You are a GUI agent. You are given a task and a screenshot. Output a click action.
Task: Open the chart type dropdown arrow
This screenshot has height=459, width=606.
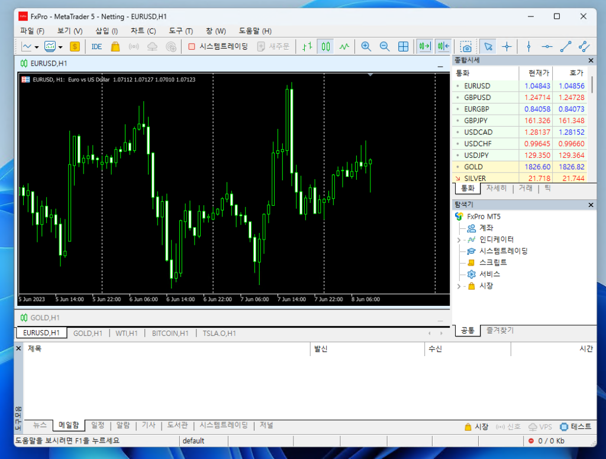(x=37, y=47)
